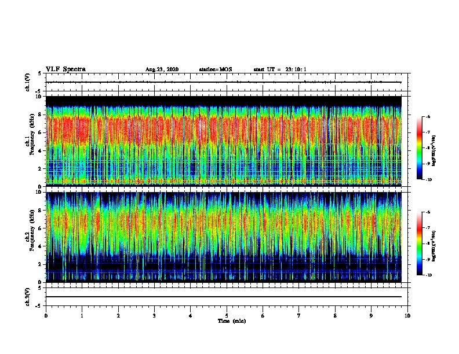Viewport: 459px width, 354px height.
Task: Click the "station=MOS" header label
Action: click(x=216, y=69)
